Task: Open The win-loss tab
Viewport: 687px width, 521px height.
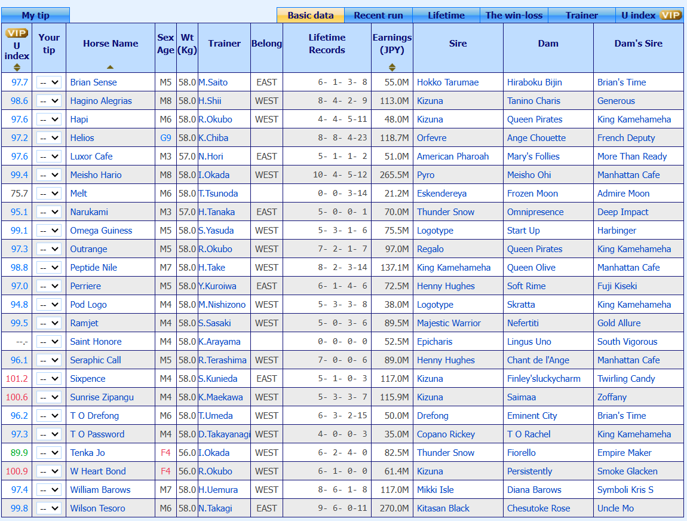Action: 514,16
